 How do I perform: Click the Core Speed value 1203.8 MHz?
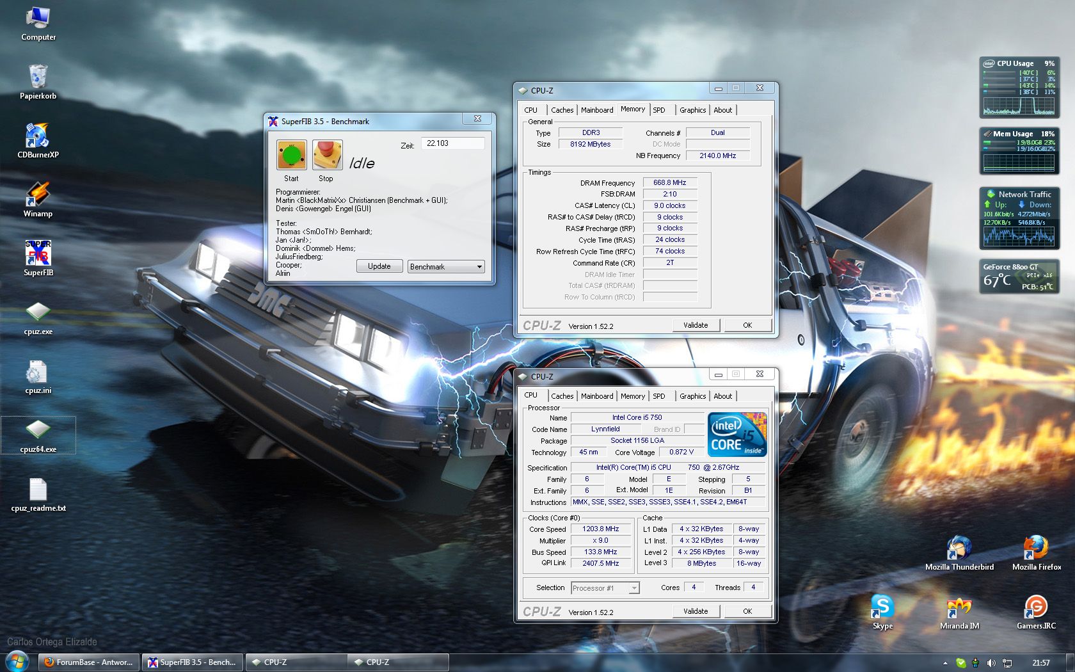pos(601,529)
